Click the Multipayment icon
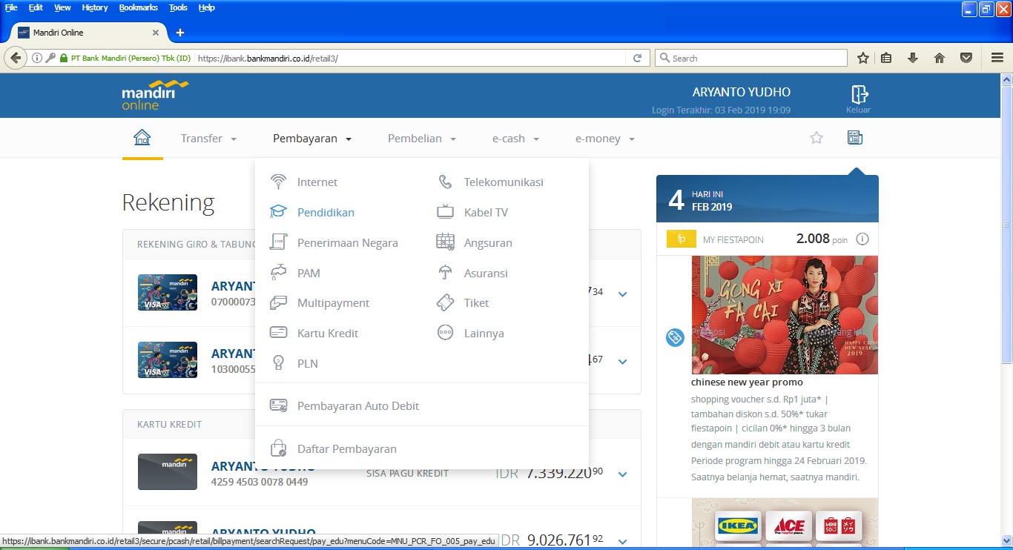 (x=278, y=302)
